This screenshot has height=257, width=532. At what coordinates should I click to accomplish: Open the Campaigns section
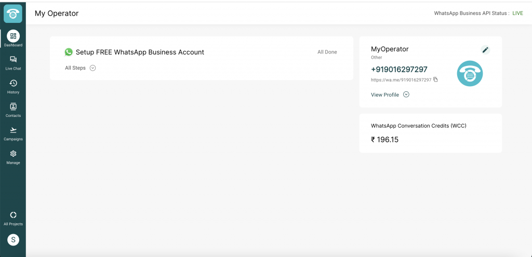[x=13, y=133]
